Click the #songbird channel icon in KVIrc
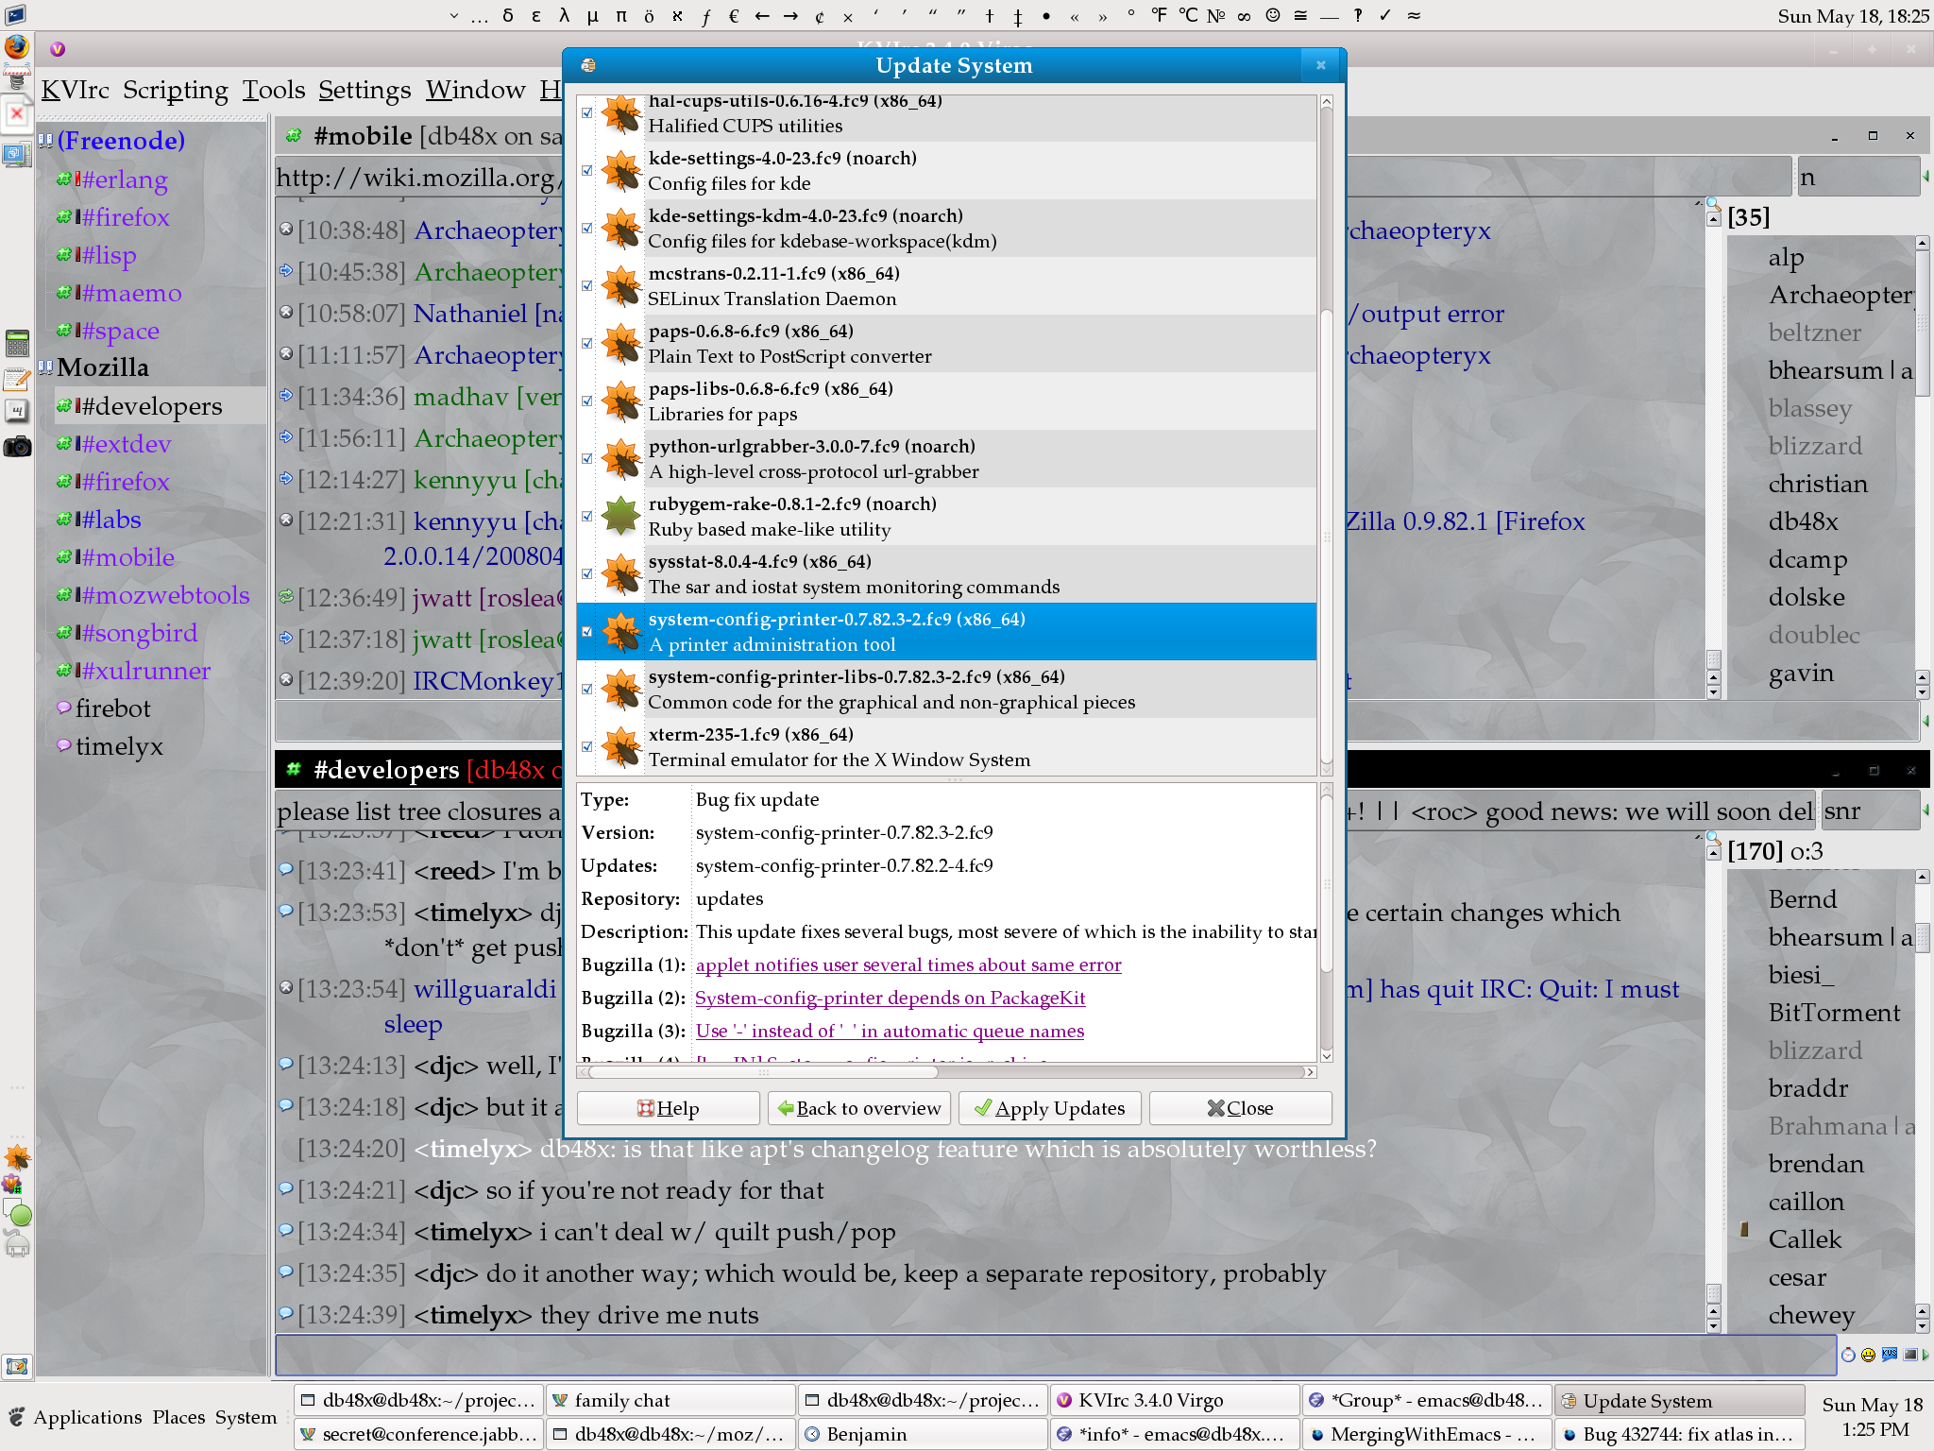 (x=64, y=632)
